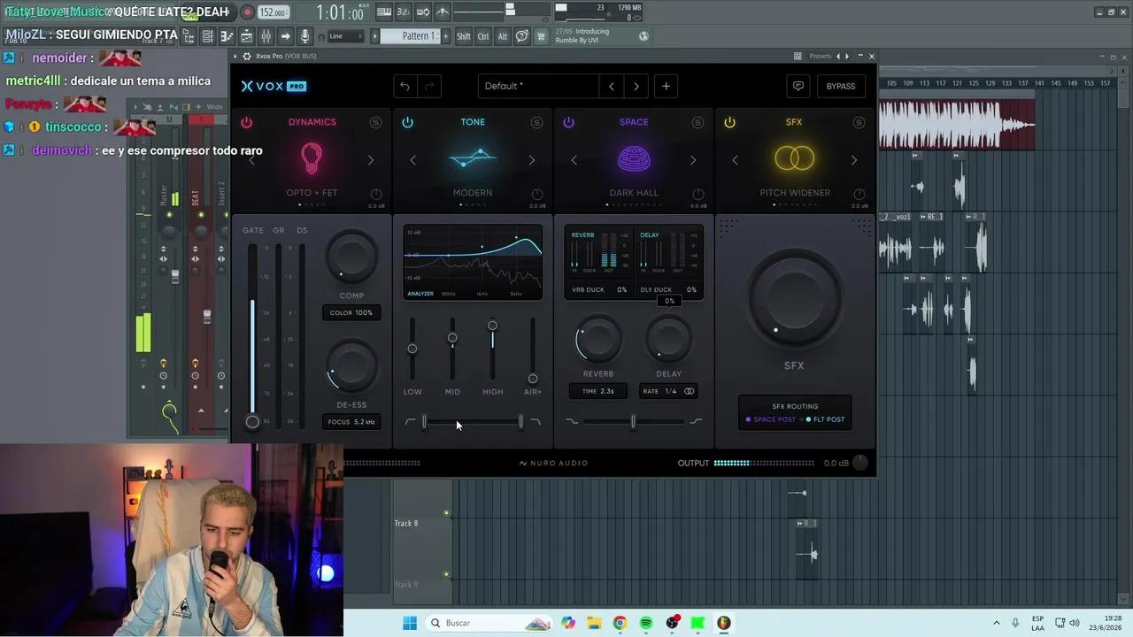The width and height of the screenshot is (1133, 637).
Task: Click the microphone recording icon in toolbar
Action: click(x=305, y=36)
